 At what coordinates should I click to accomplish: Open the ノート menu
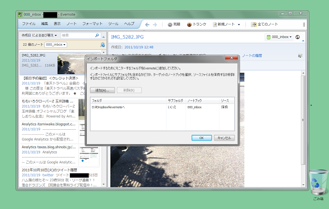tap(71, 24)
